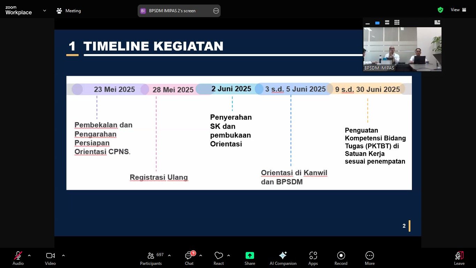Click the BI avatar badge in share bar
The width and height of the screenshot is (476, 268).
143,11
